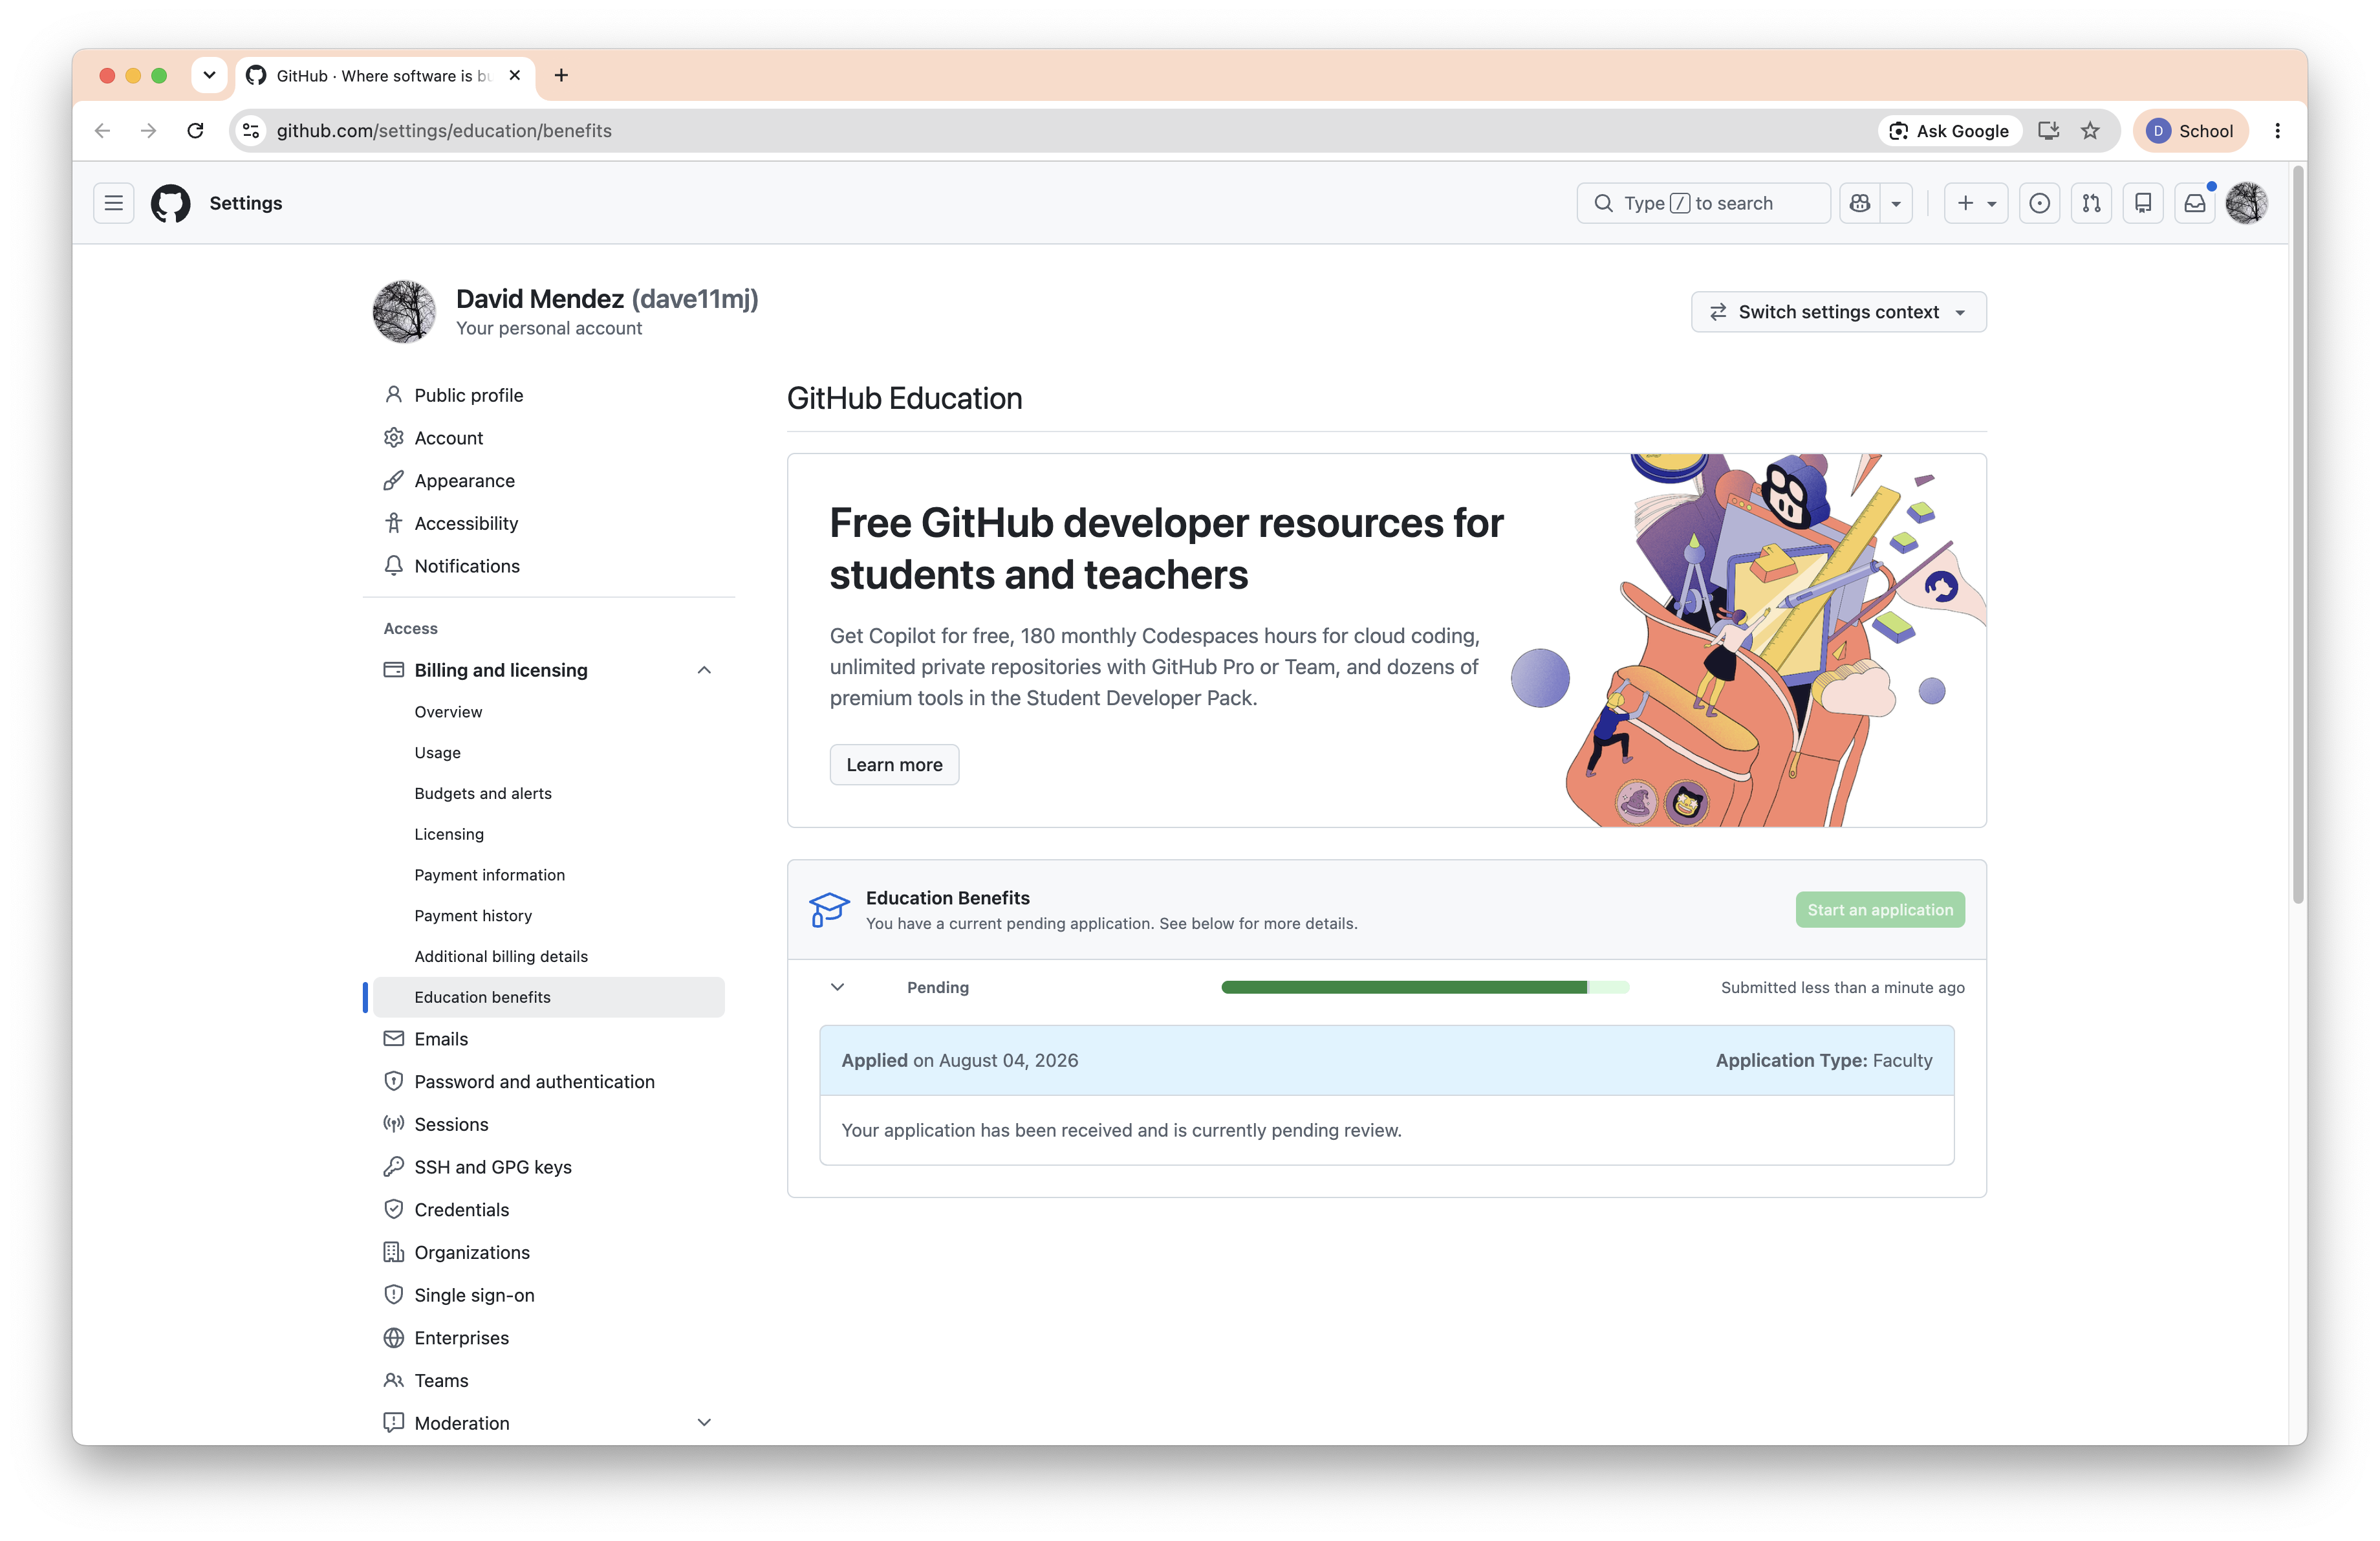Open Sessions settings
This screenshot has width=2380, height=1541.
click(x=549, y=1124)
